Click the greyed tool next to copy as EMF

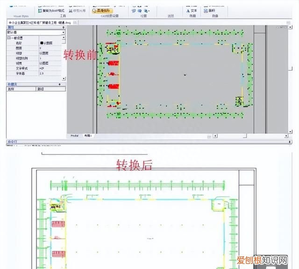pos(77,11)
